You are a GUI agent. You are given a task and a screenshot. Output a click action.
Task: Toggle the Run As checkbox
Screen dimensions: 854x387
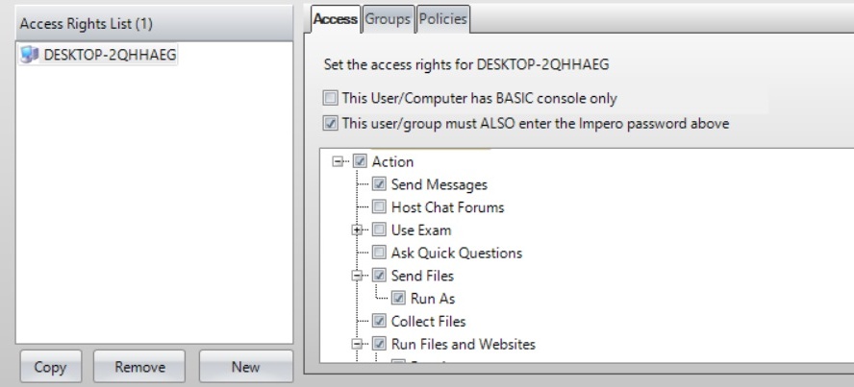coord(399,299)
